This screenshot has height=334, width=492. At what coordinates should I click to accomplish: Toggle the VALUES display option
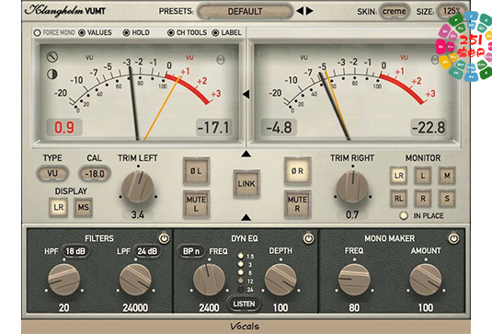[x=95, y=32]
